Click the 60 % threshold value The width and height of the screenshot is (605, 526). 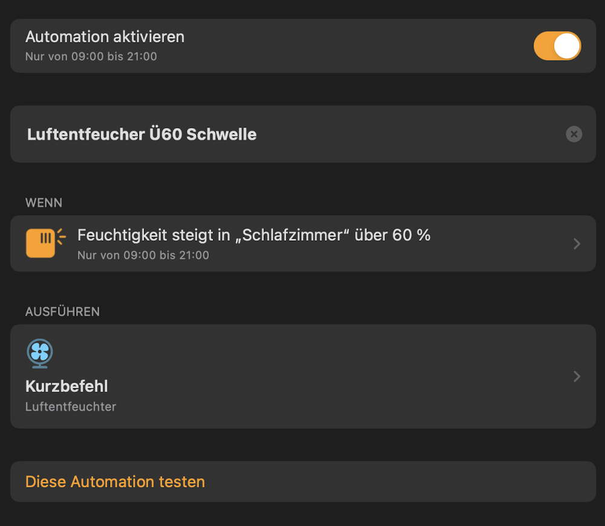click(x=411, y=235)
